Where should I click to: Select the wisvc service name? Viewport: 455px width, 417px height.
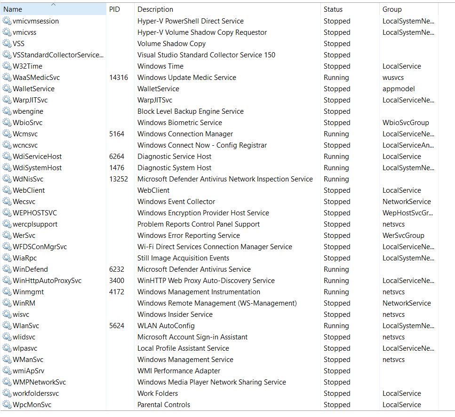pos(21,315)
